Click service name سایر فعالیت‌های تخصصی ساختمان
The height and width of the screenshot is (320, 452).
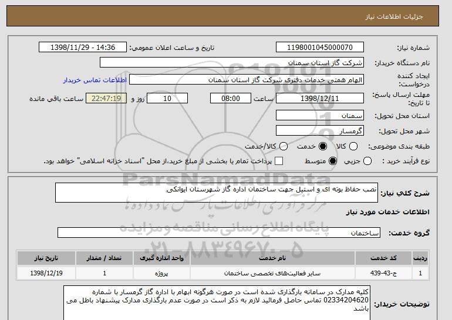(272, 273)
